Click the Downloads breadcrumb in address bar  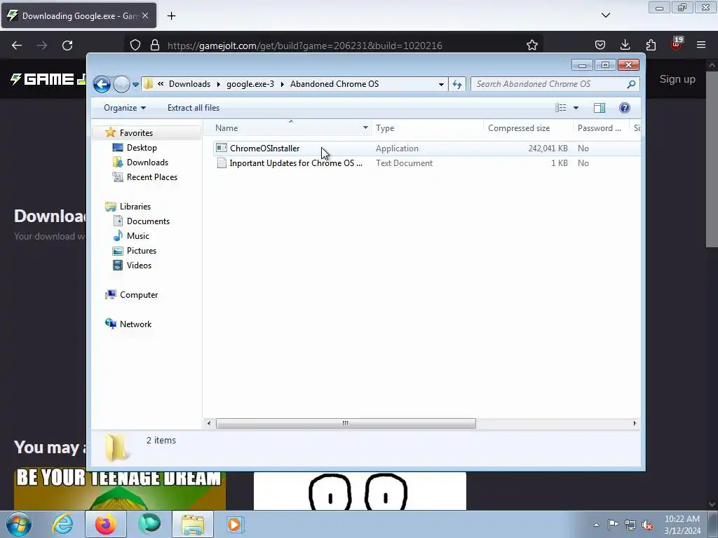189,84
